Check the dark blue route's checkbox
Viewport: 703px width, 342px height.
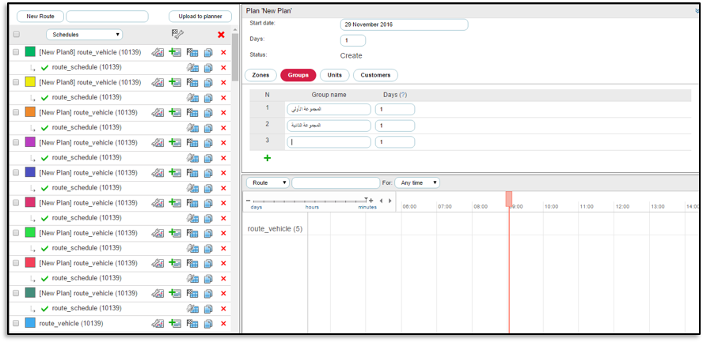pos(16,172)
